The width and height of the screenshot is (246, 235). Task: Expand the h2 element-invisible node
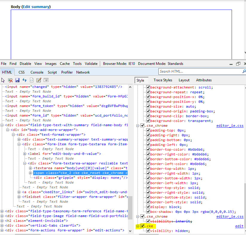pyautogui.click(x=2, y=221)
